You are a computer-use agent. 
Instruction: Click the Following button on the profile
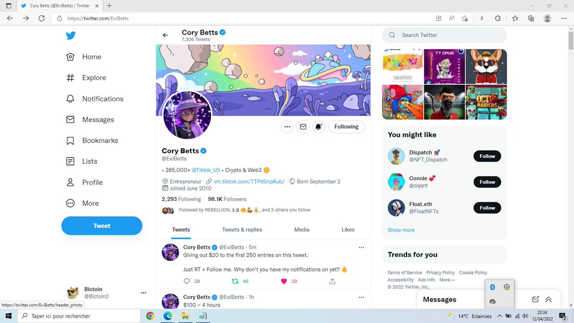pos(346,127)
